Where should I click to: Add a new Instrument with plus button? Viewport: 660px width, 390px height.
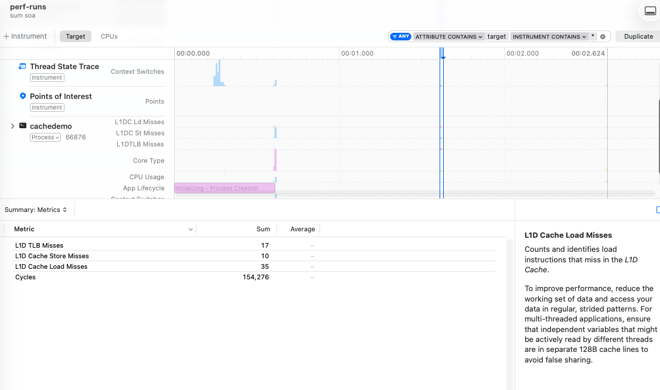click(x=25, y=36)
